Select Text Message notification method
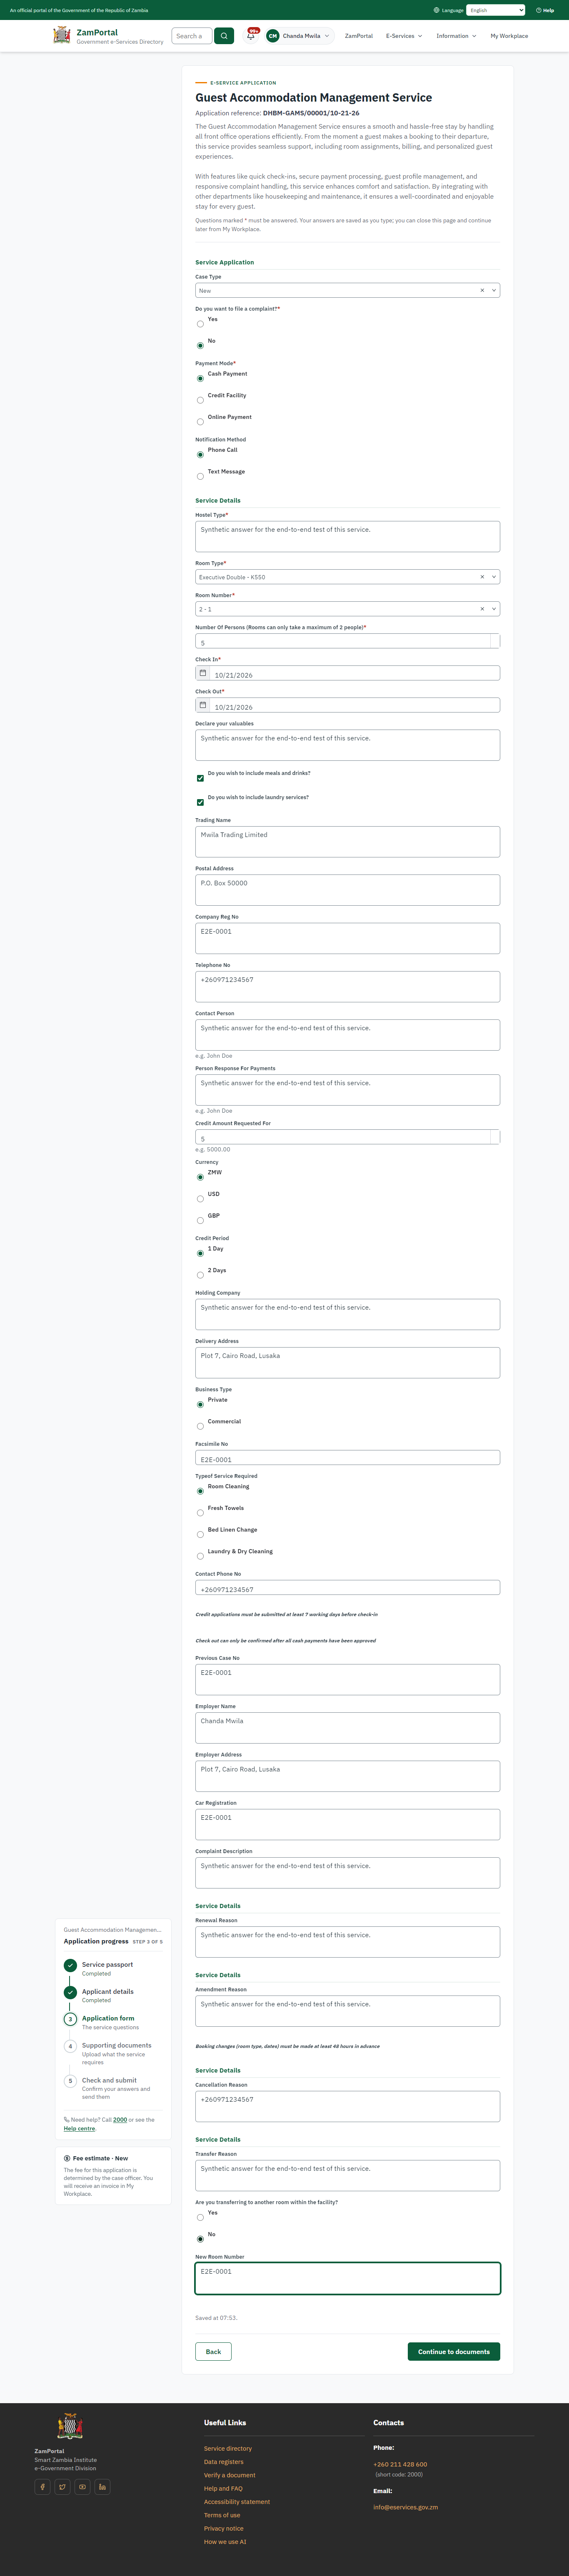Image resolution: width=569 pixels, height=2576 pixels. point(200,476)
